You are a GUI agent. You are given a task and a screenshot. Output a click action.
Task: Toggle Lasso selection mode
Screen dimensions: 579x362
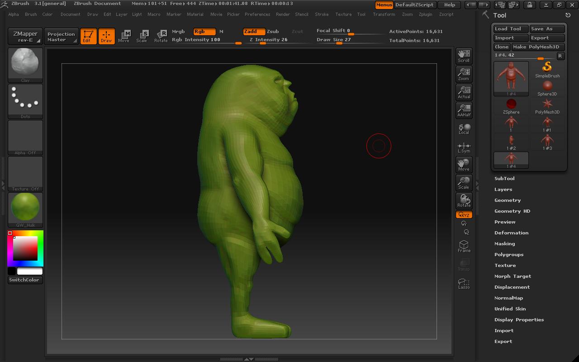tap(464, 283)
